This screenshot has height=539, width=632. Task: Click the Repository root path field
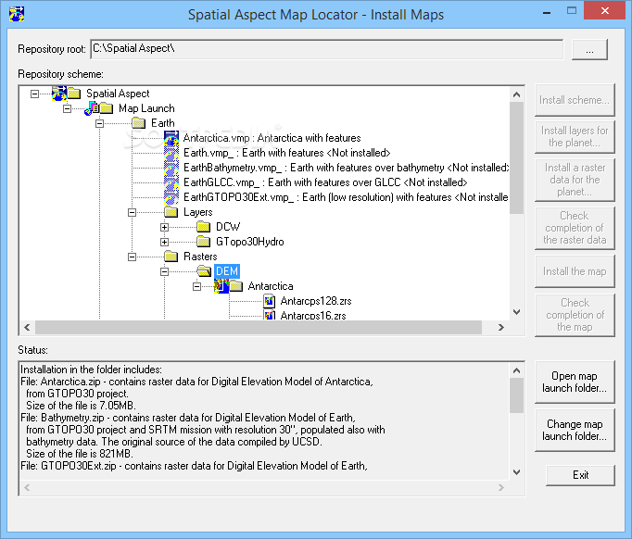[327, 49]
